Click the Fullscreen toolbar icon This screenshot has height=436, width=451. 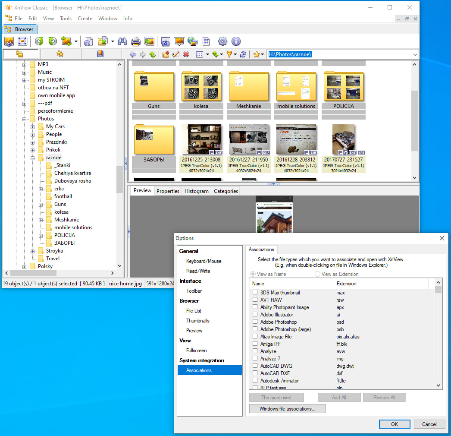coord(22,41)
